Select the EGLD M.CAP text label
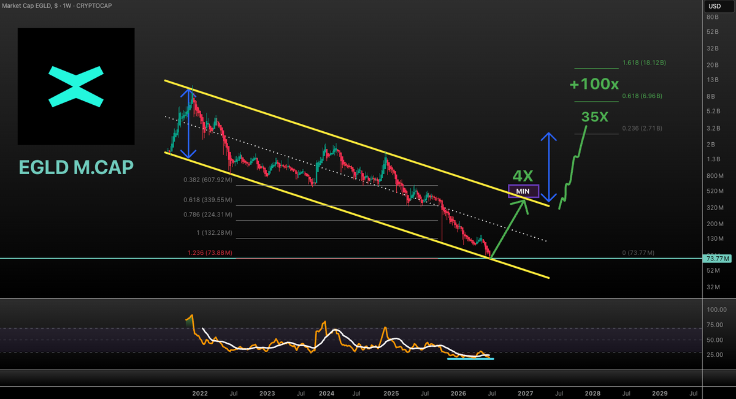The width and height of the screenshot is (736, 399). tap(75, 166)
